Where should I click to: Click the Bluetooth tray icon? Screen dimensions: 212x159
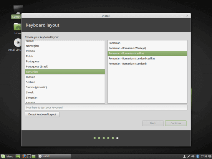tap(198, 156)
